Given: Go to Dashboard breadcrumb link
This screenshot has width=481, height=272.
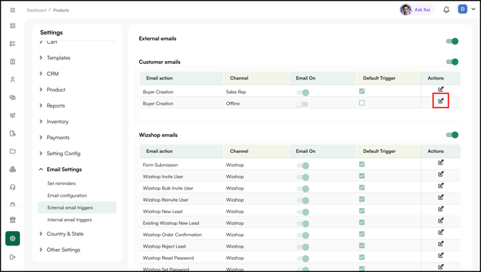Looking at the screenshot, I should point(36,10).
